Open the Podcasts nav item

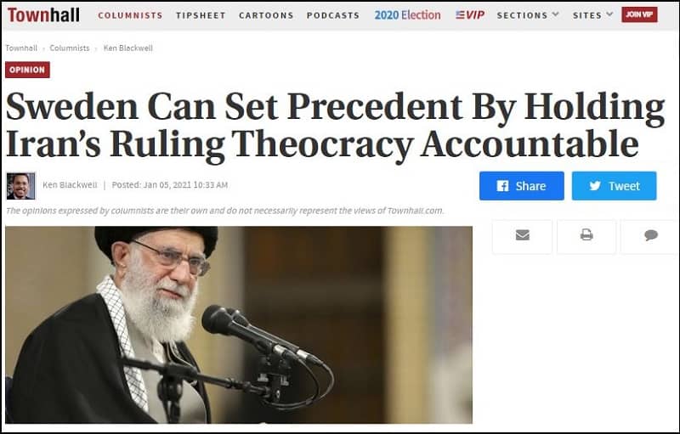point(333,15)
